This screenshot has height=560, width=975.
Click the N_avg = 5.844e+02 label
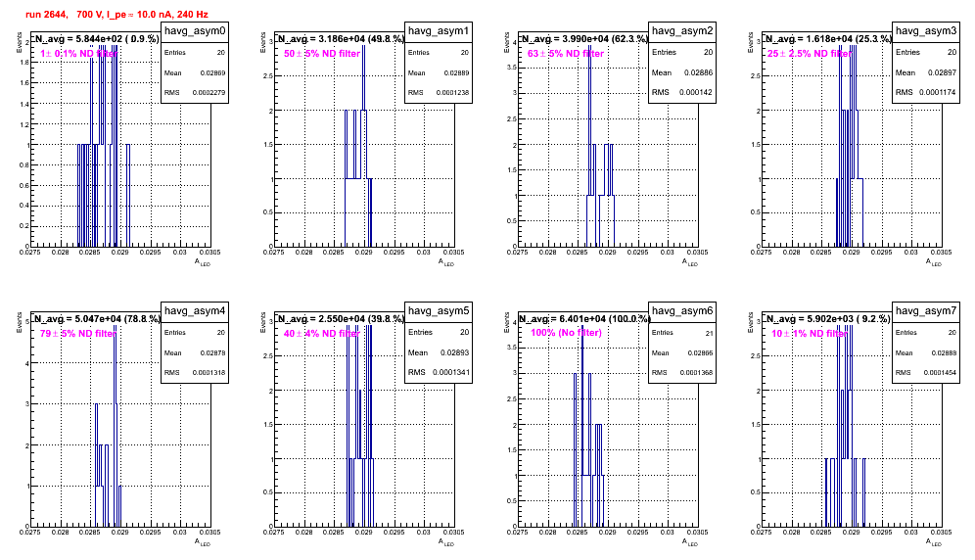(96, 38)
